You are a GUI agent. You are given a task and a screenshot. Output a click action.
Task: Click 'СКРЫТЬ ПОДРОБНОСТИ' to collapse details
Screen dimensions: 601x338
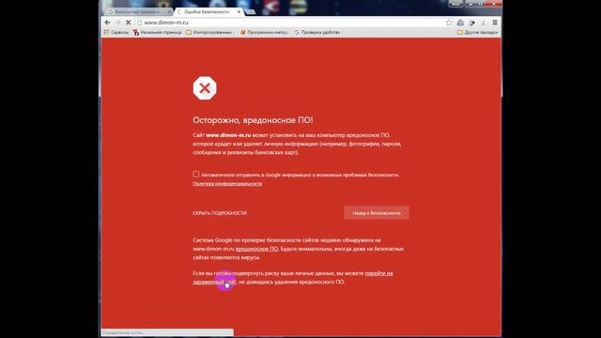(220, 213)
